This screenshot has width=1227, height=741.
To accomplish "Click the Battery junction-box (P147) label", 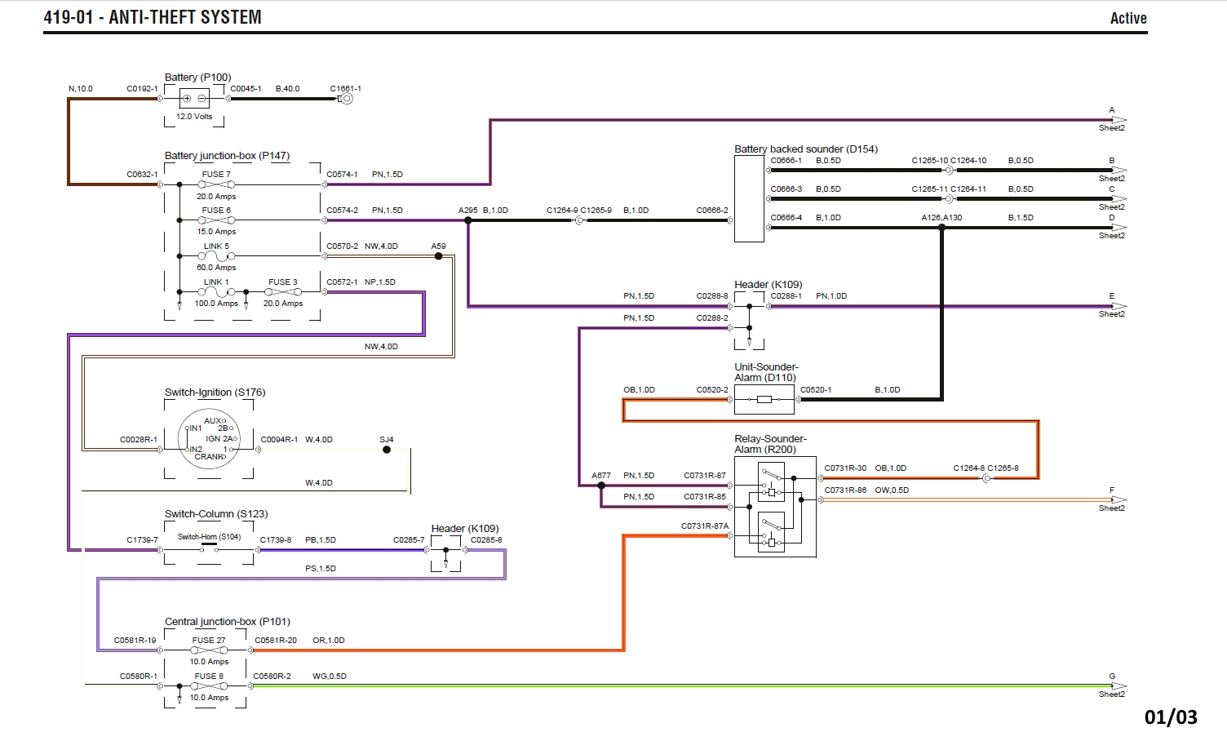I will pyautogui.click(x=227, y=156).
